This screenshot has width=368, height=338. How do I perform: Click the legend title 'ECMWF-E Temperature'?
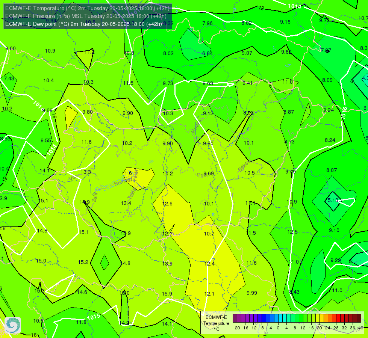(216, 320)
